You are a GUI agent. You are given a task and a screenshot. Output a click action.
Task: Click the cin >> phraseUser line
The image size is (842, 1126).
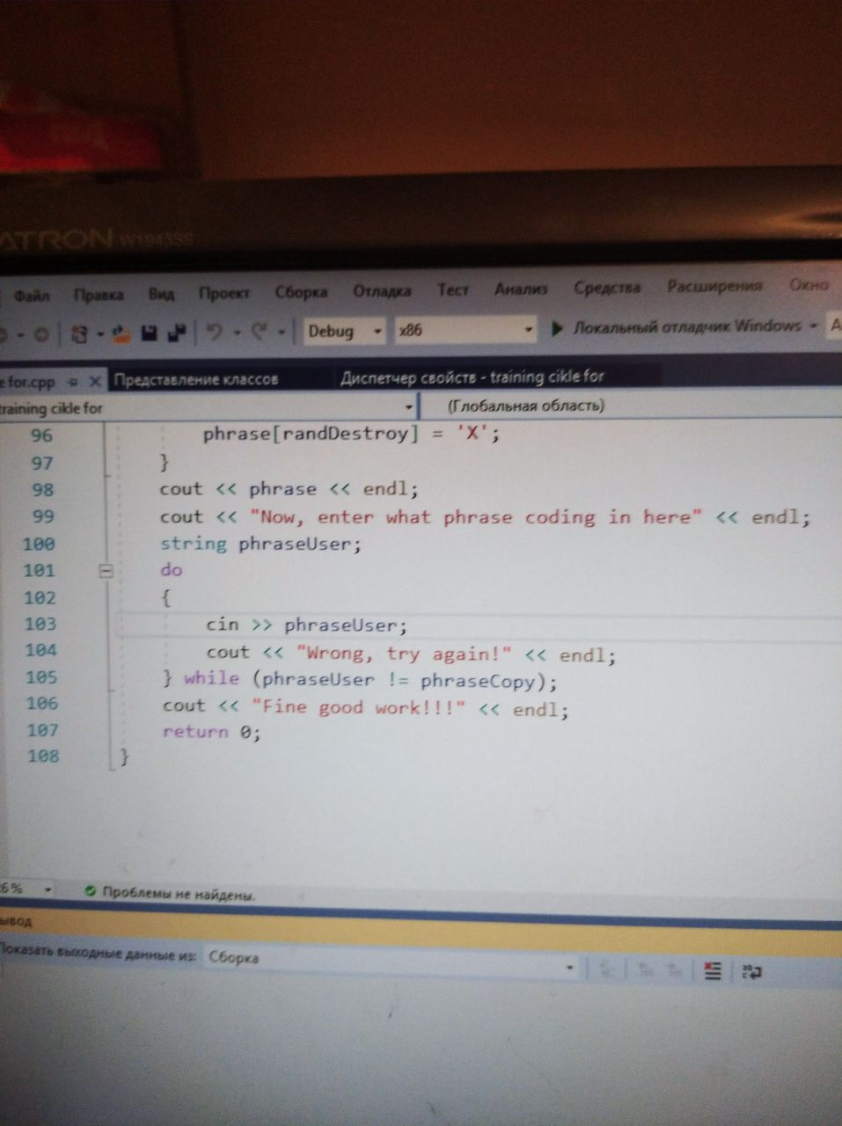coord(306,625)
